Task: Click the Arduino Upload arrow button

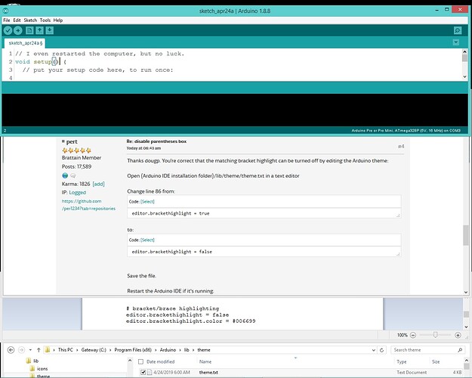Action: [18, 30]
